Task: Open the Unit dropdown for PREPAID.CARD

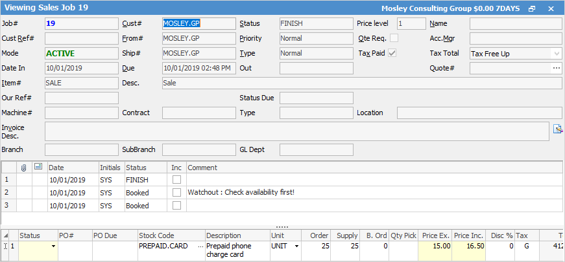Action: (296, 246)
